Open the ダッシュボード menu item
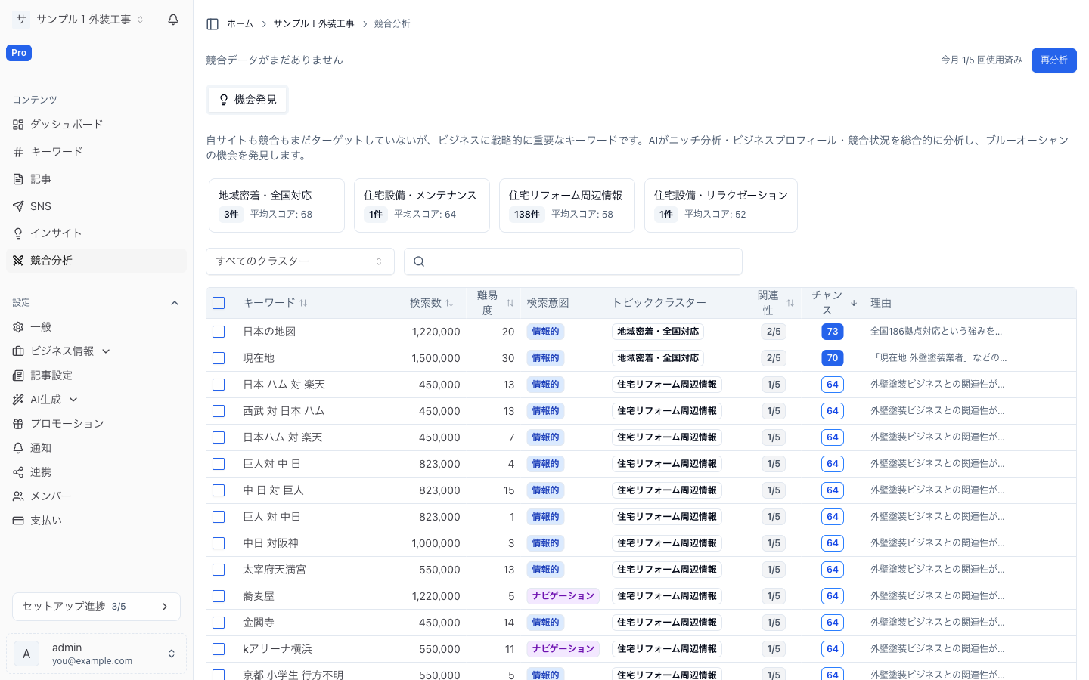The image size is (1089, 680). click(x=96, y=125)
